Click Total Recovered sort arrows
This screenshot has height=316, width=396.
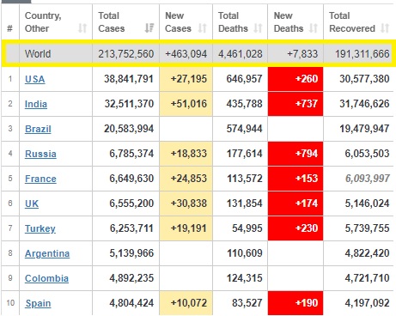click(x=385, y=28)
